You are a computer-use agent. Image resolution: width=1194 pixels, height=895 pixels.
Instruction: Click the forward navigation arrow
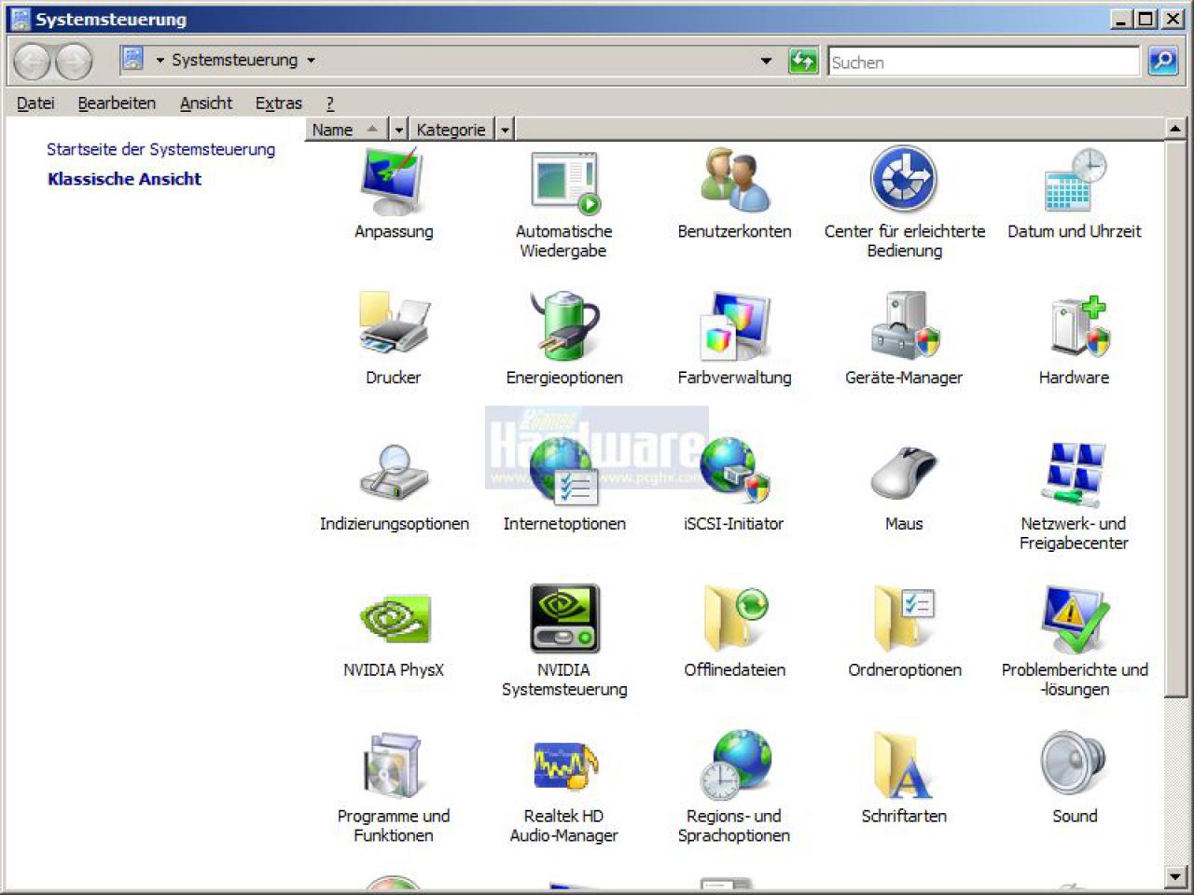click(74, 62)
